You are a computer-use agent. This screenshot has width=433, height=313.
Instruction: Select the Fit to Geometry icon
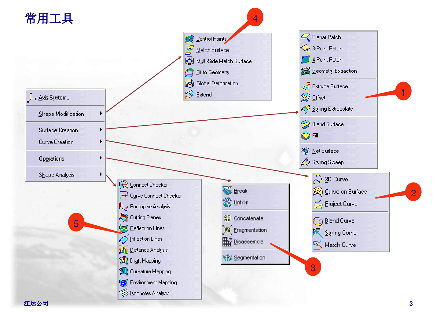(x=189, y=72)
